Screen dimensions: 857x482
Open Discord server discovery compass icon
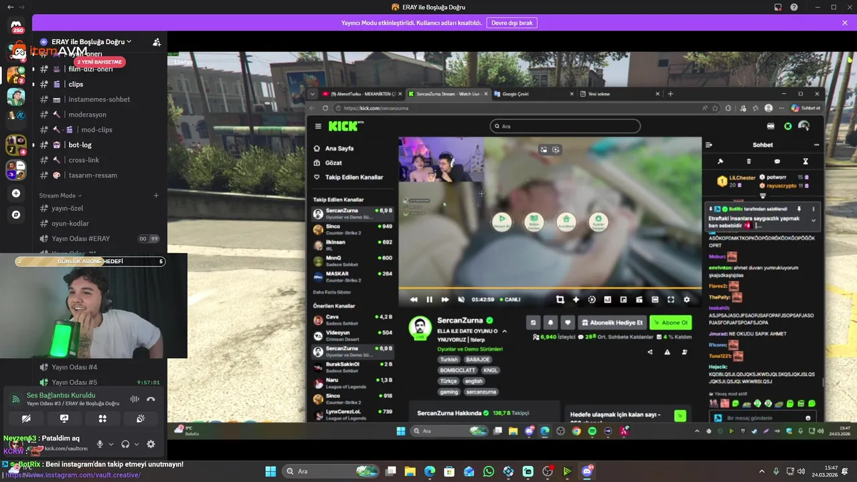click(16, 215)
